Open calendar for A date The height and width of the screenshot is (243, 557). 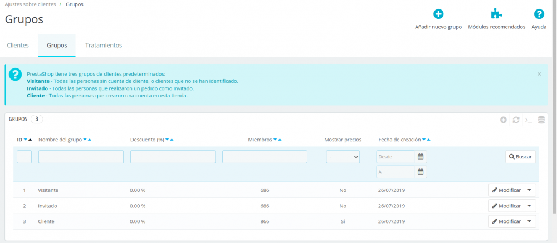tap(421, 172)
